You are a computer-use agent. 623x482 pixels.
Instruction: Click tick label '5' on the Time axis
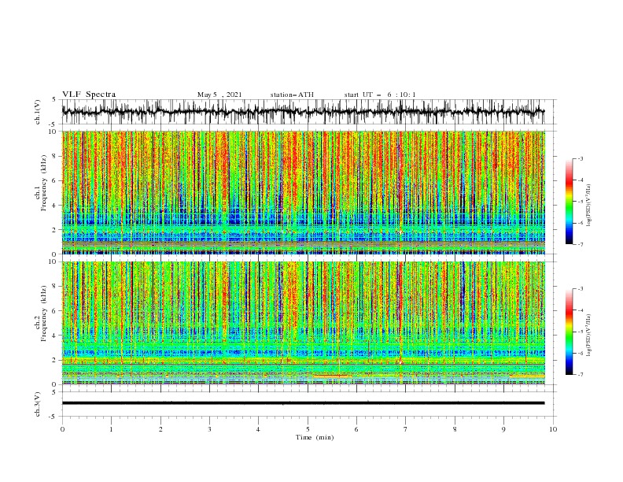[x=308, y=429]
